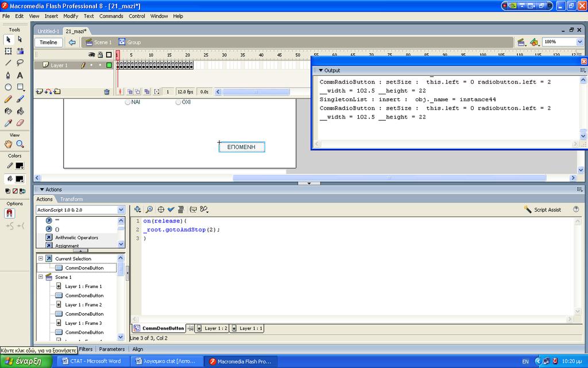588x368 pixels.
Task: Click the Add Motion Guide icon
Action: click(x=48, y=91)
